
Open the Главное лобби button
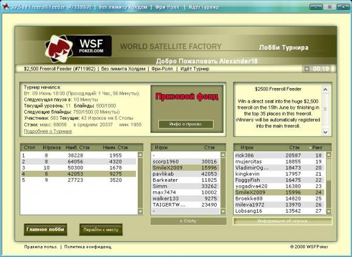point(46,230)
